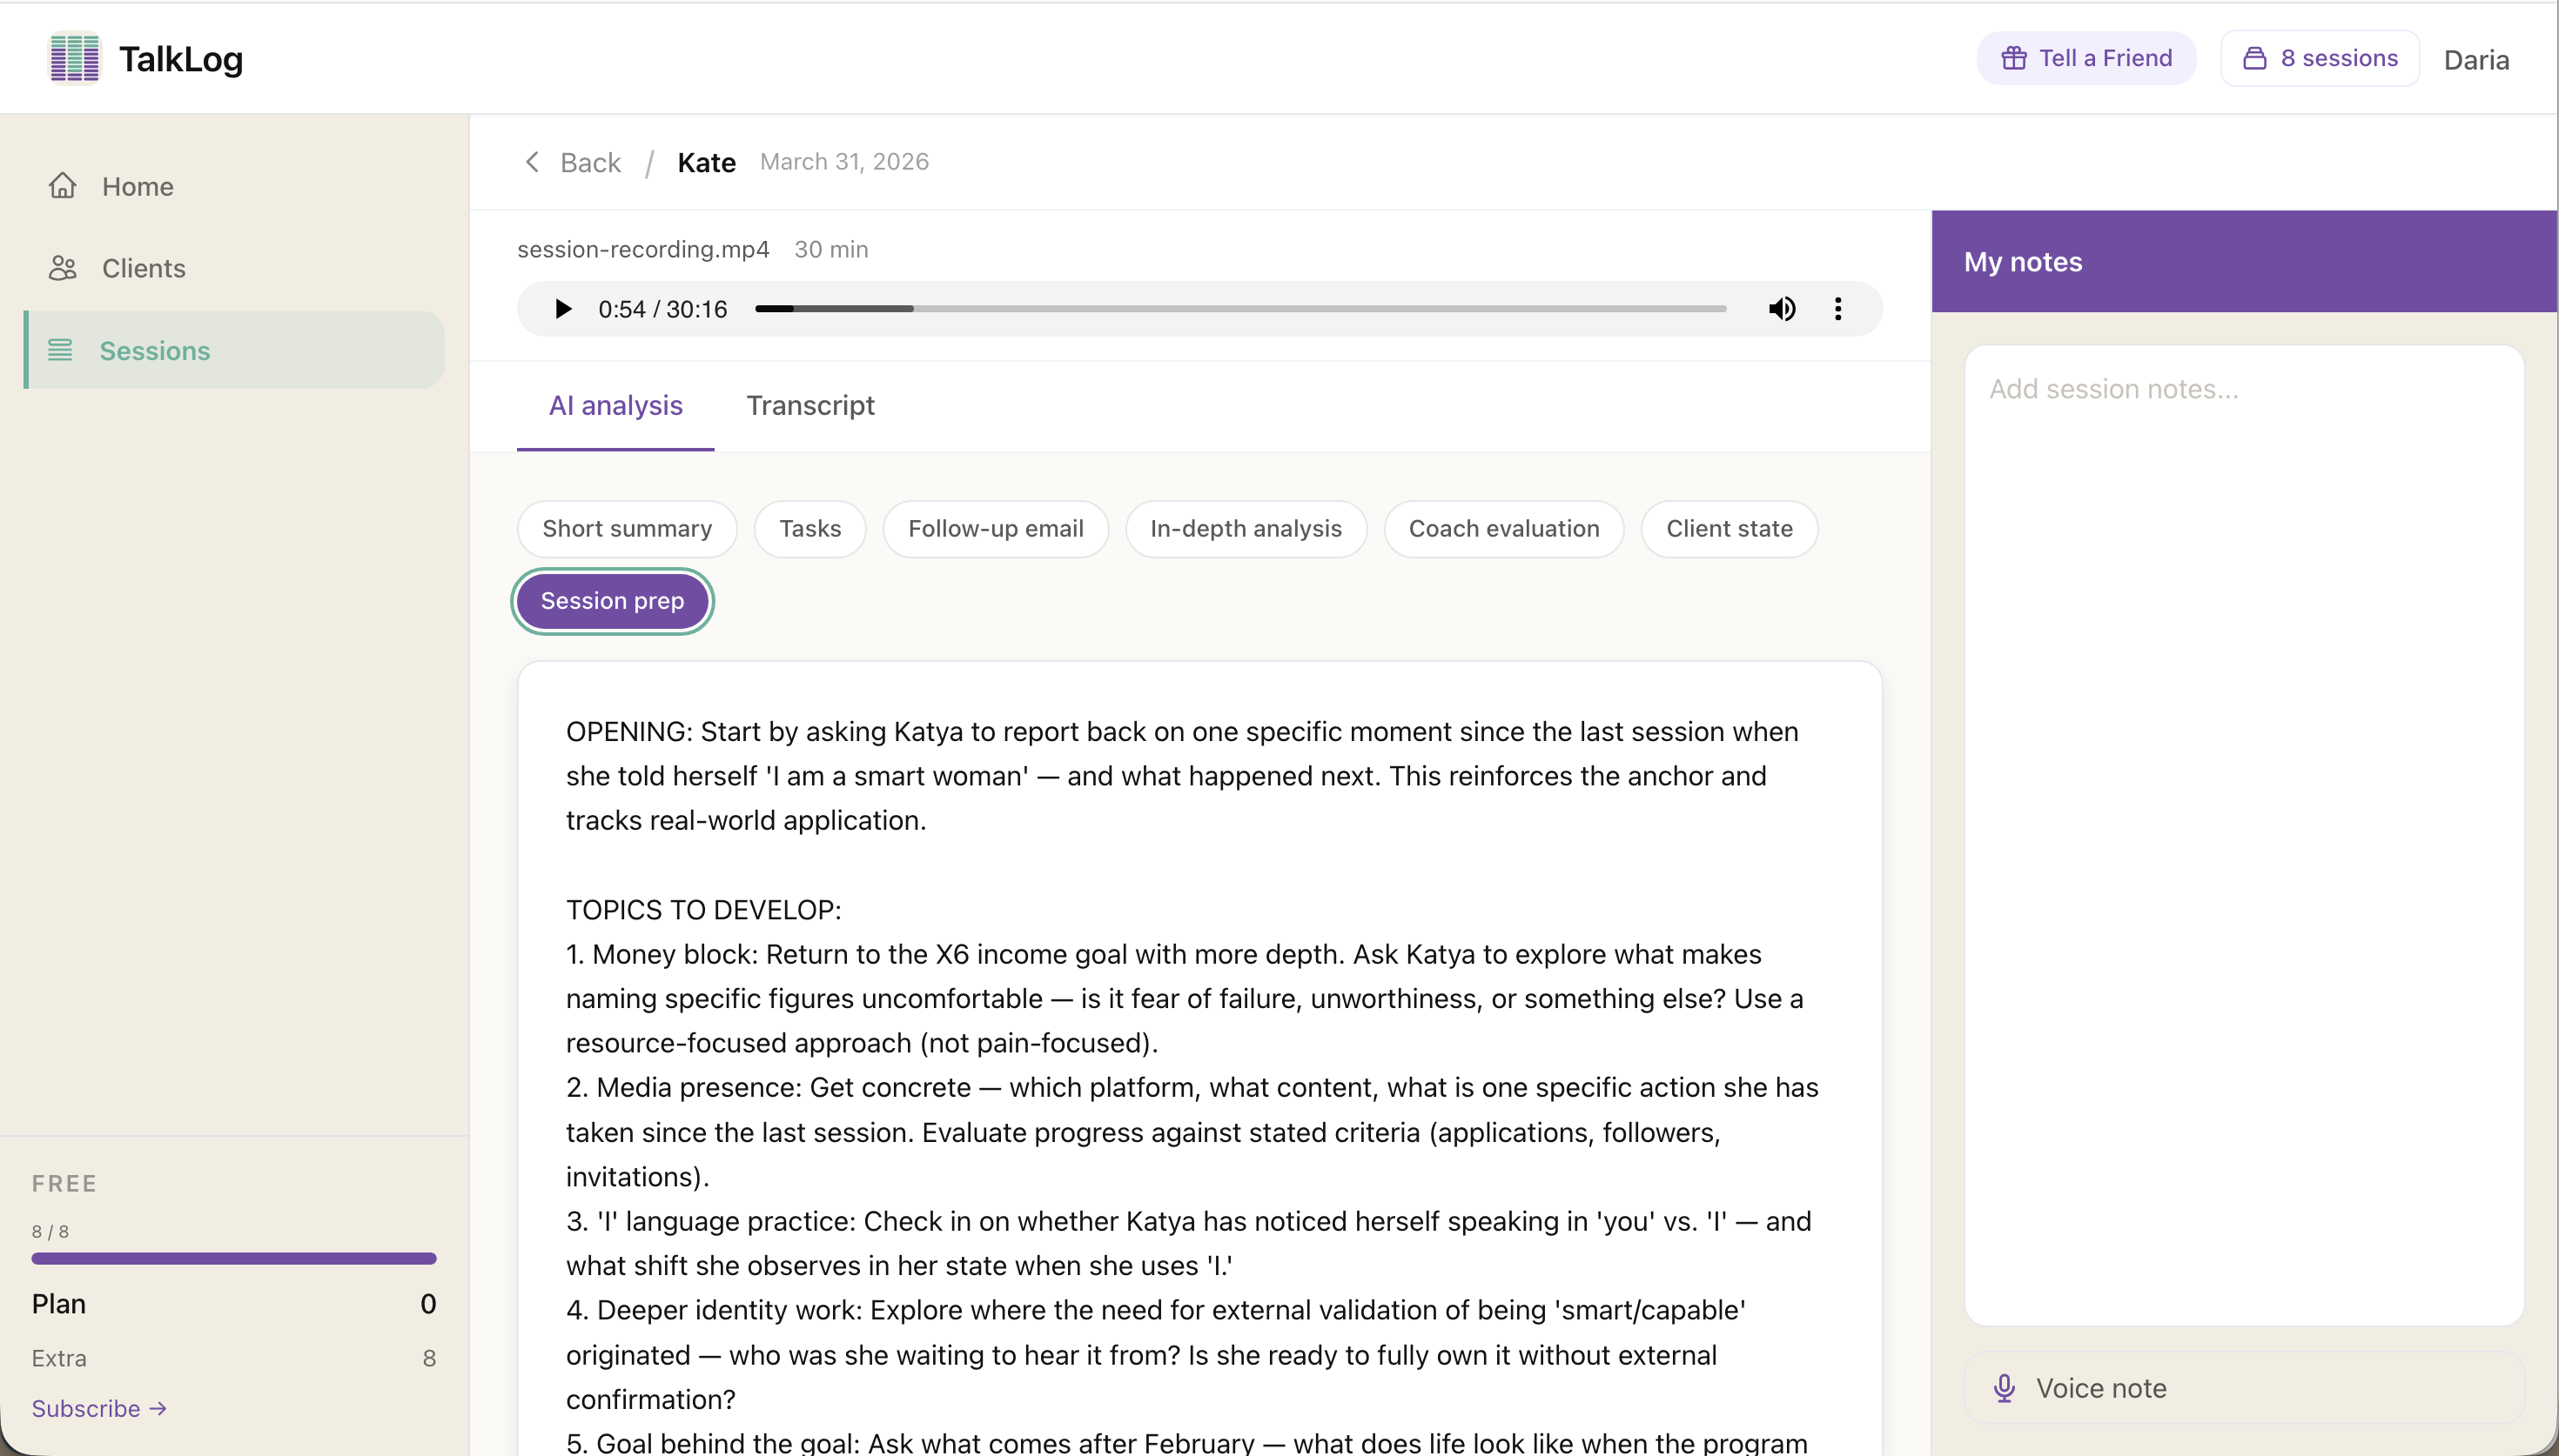Click the TalkLog logo

pos(146,59)
